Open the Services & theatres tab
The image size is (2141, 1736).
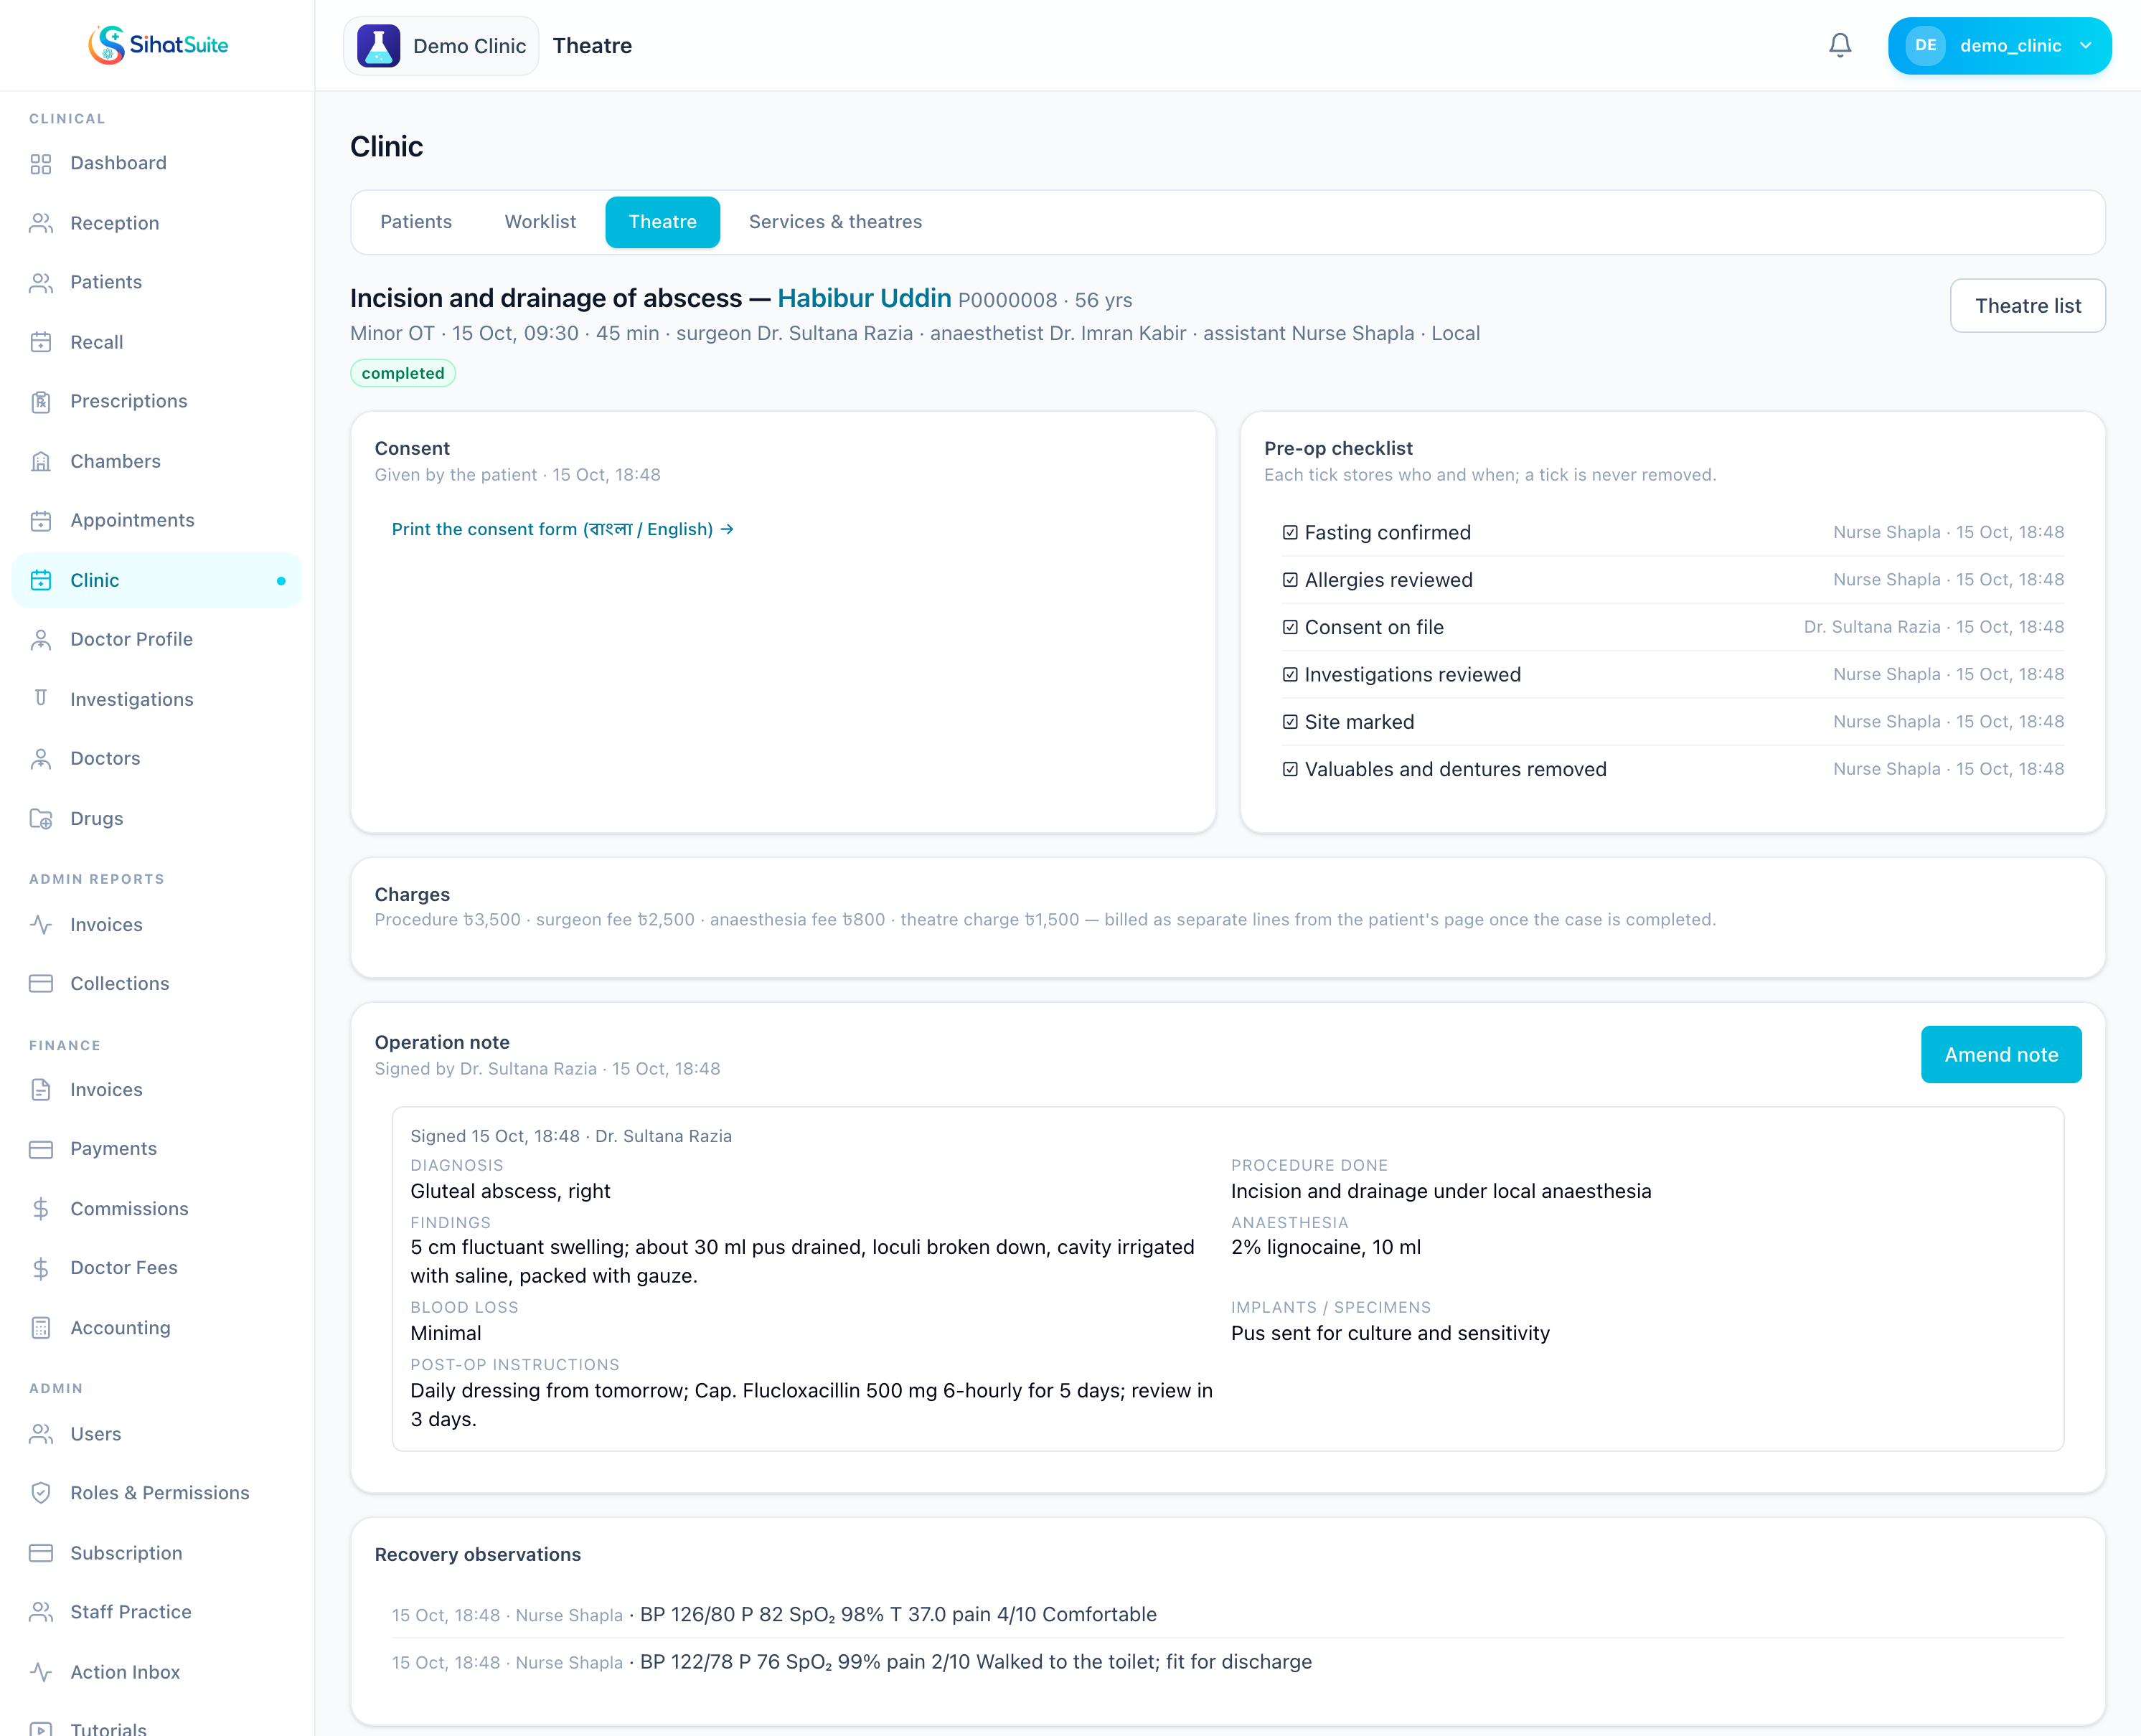[835, 222]
